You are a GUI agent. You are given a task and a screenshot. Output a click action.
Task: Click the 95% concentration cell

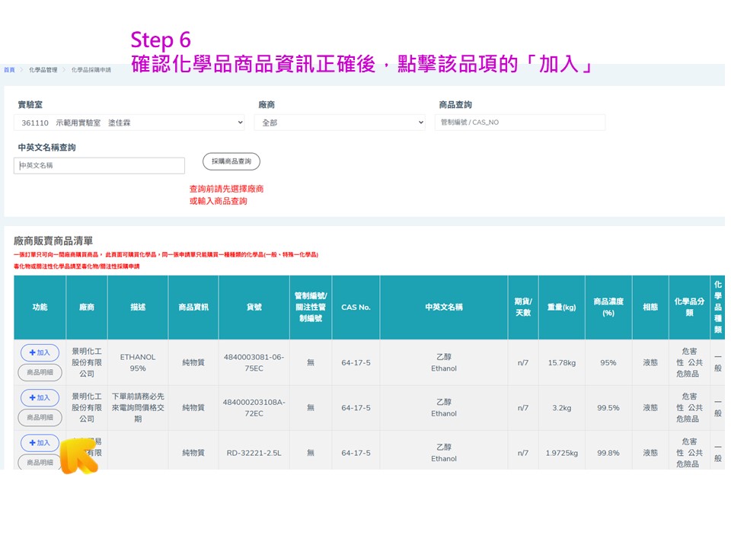[608, 362]
